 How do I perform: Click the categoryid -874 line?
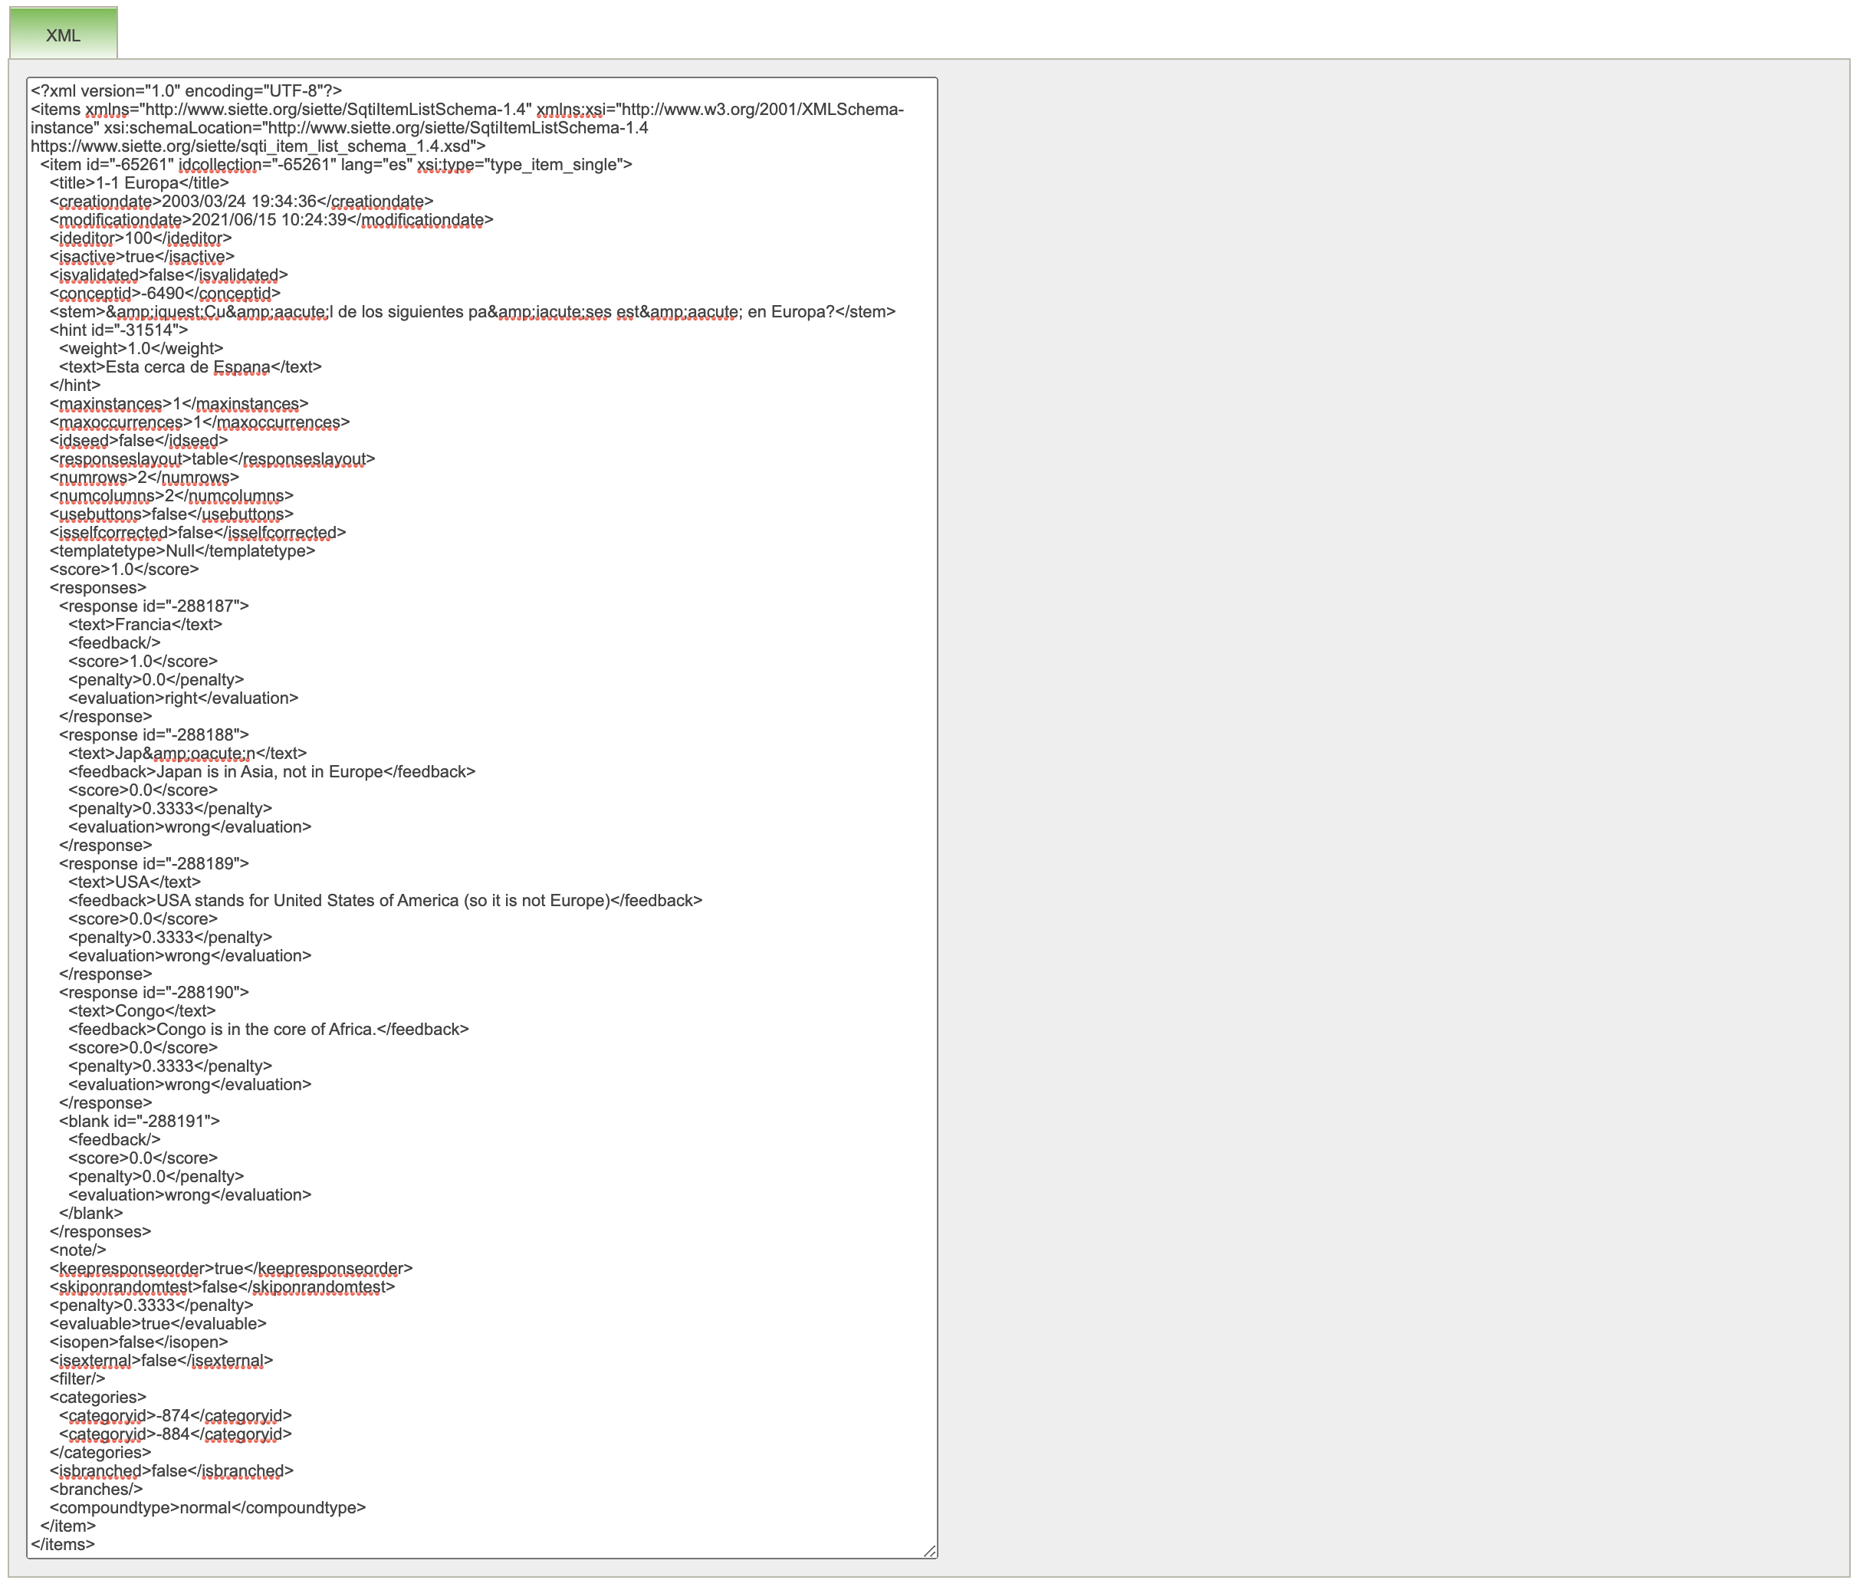click(x=176, y=1415)
